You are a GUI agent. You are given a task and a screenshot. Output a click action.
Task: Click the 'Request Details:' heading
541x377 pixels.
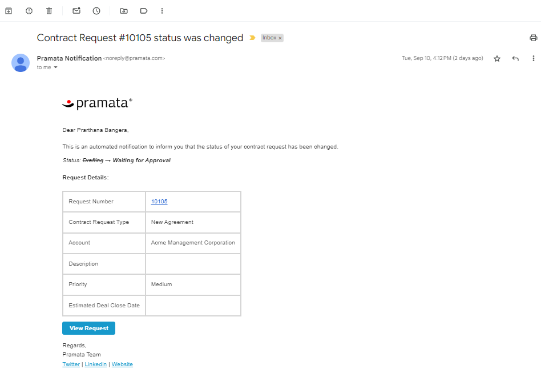(86, 178)
